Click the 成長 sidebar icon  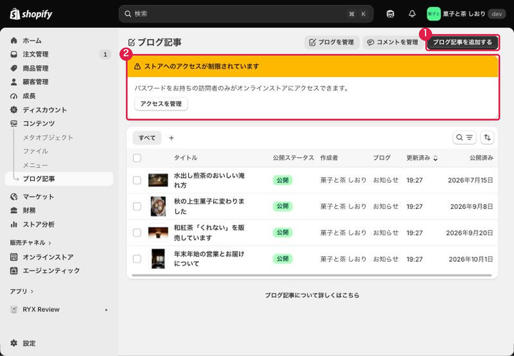point(14,96)
